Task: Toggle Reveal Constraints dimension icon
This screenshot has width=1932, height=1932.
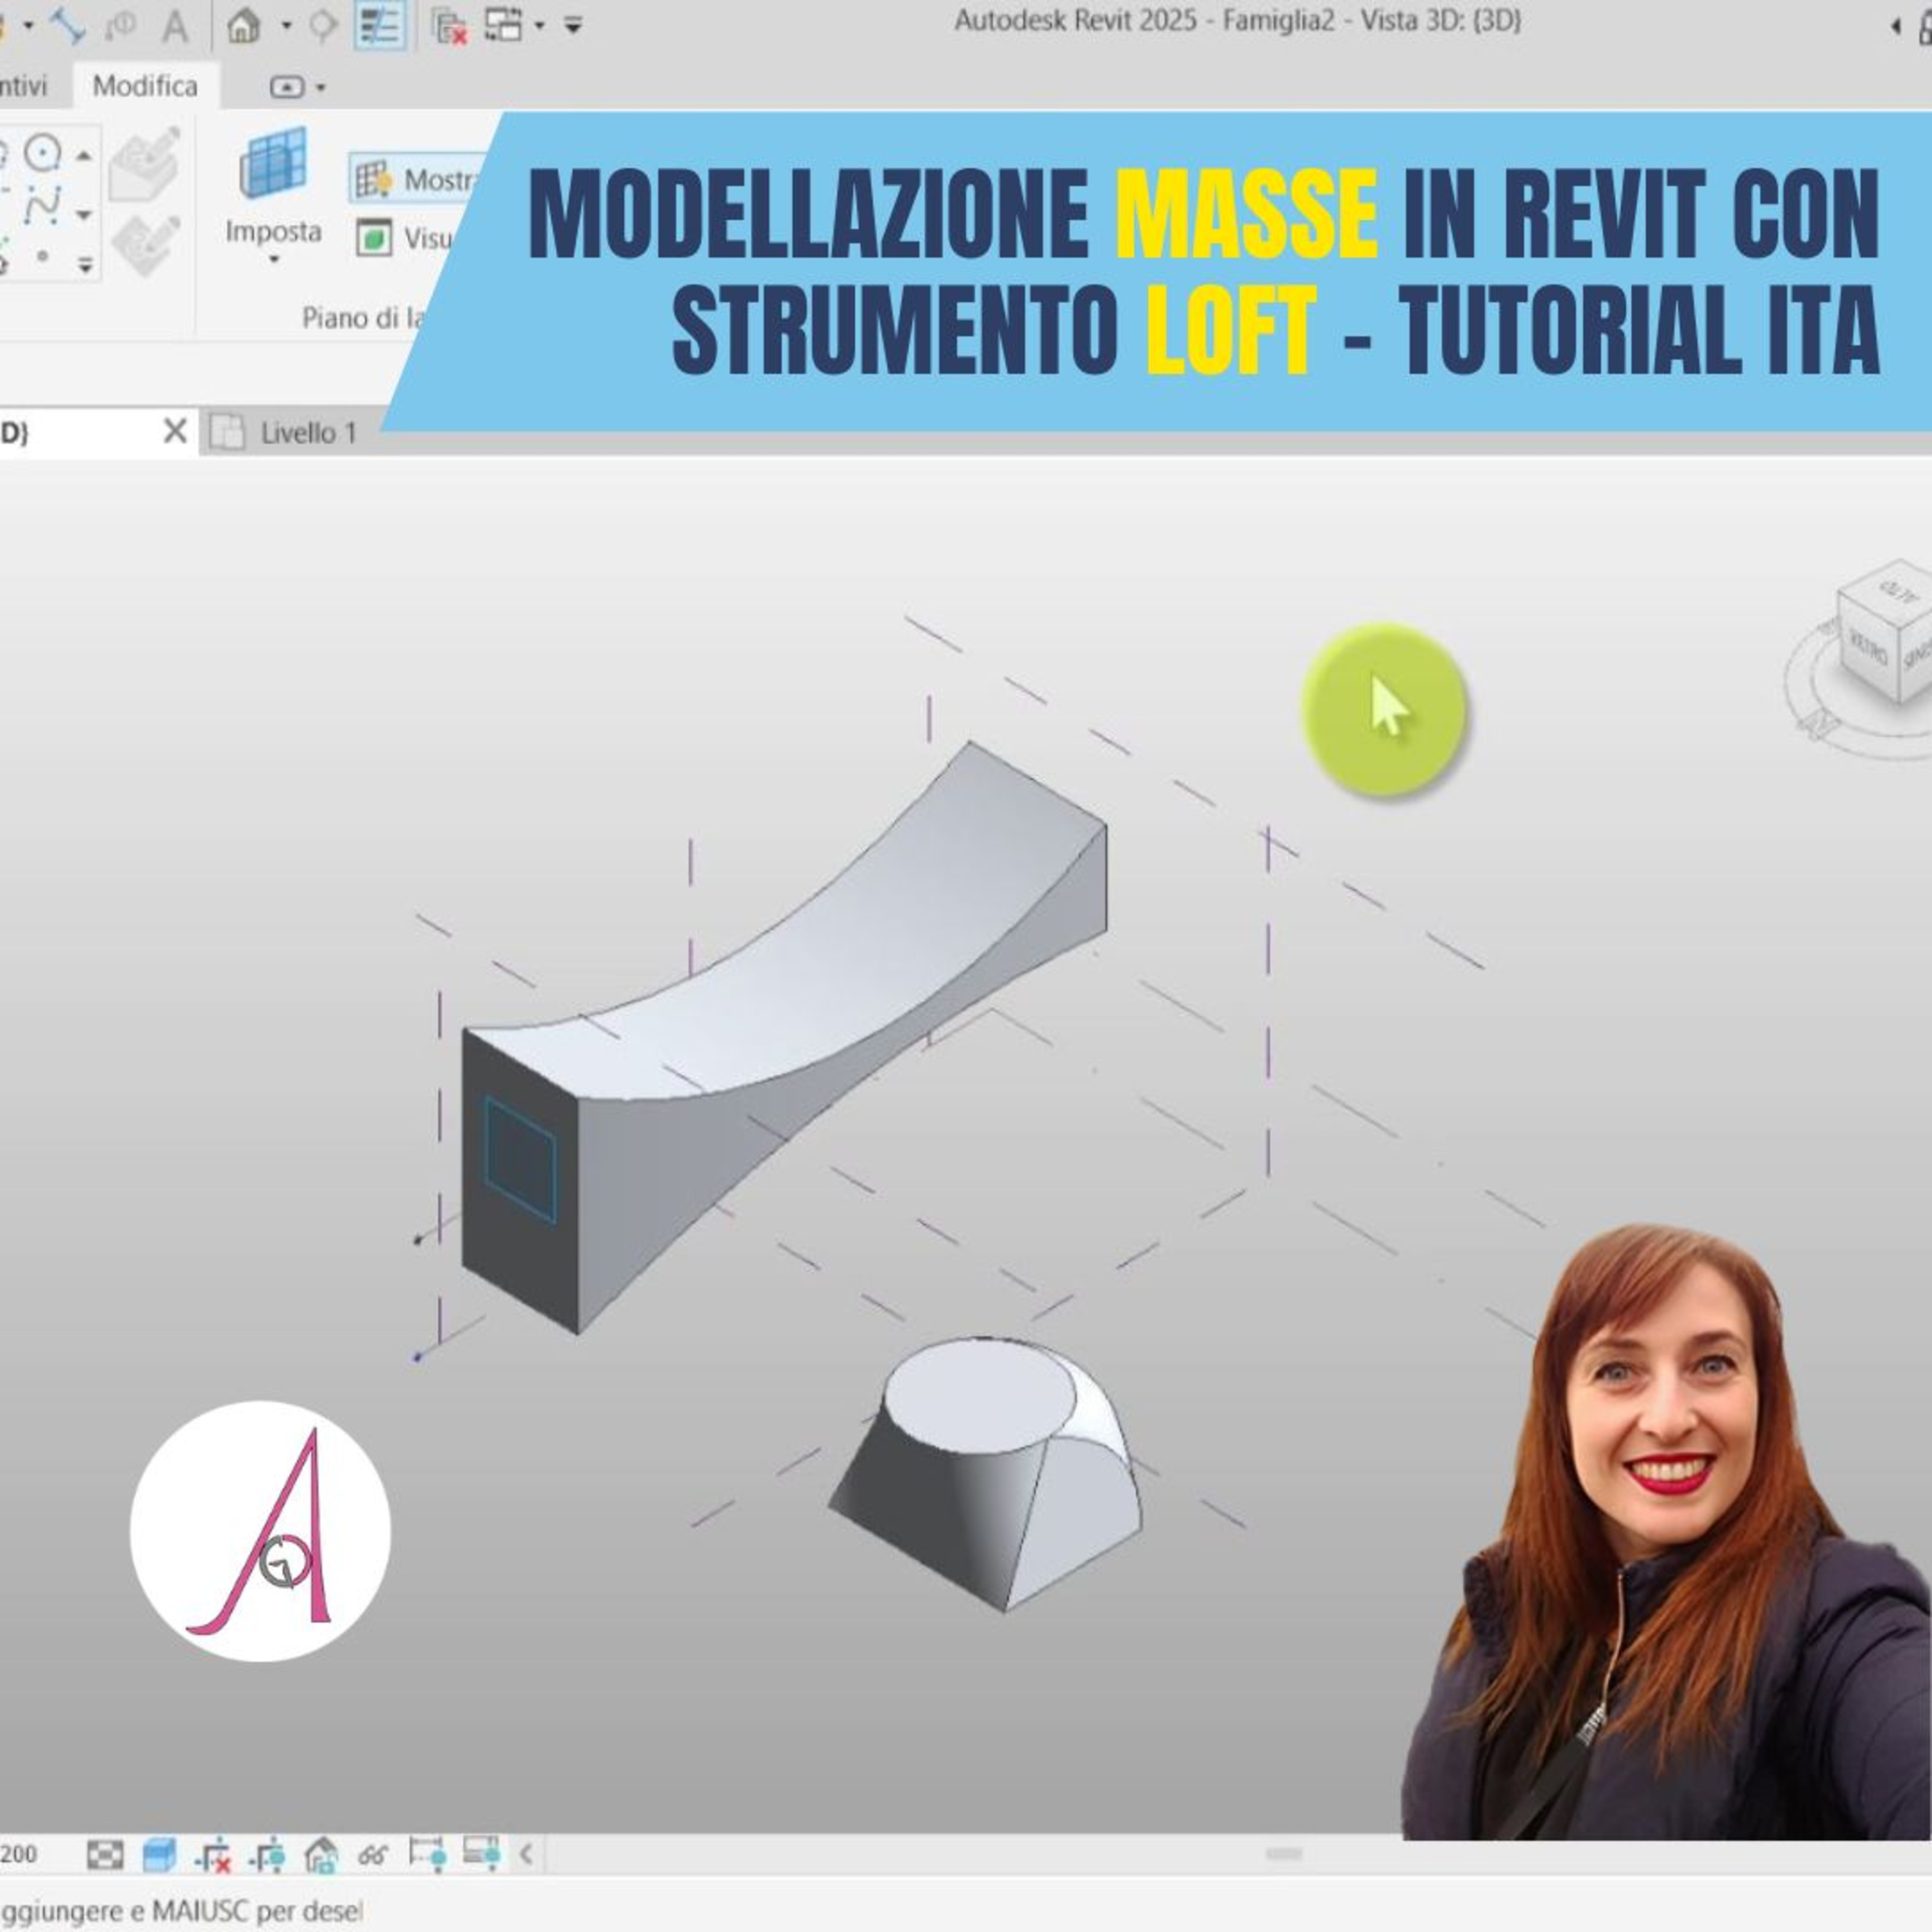Action: coord(428,1854)
